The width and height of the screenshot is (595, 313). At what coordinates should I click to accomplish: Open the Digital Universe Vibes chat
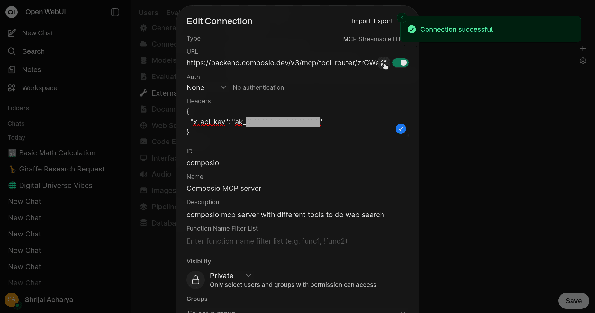tap(50, 186)
